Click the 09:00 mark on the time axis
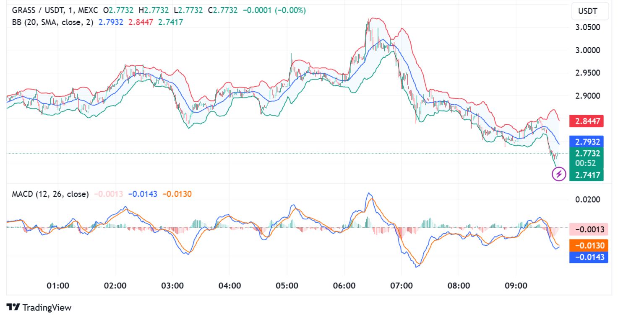Image resolution: width=618 pixels, height=319 pixels. tap(516, 286)
